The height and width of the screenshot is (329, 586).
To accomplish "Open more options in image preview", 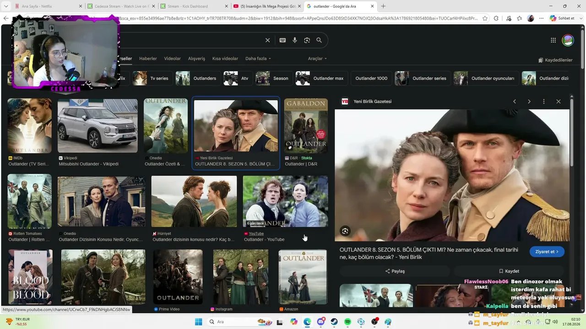I will (x=544, y=101).
